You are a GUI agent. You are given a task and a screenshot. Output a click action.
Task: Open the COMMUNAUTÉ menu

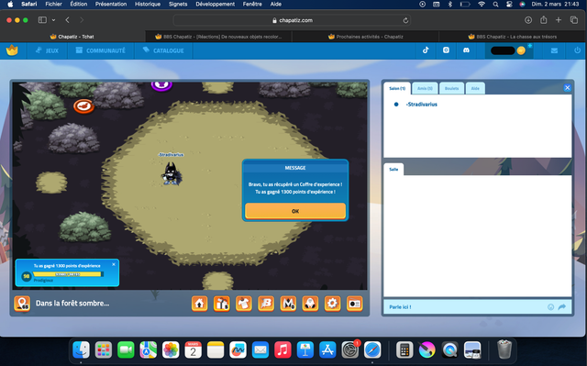point(101,50)
